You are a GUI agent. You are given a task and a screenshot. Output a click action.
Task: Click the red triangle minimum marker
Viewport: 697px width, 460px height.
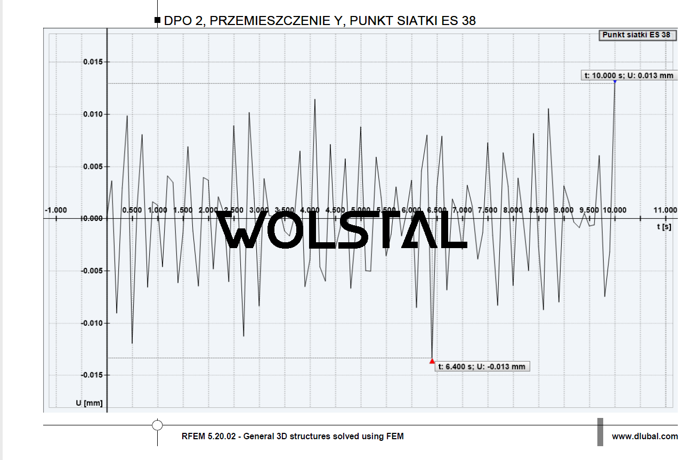click(432, 361)
